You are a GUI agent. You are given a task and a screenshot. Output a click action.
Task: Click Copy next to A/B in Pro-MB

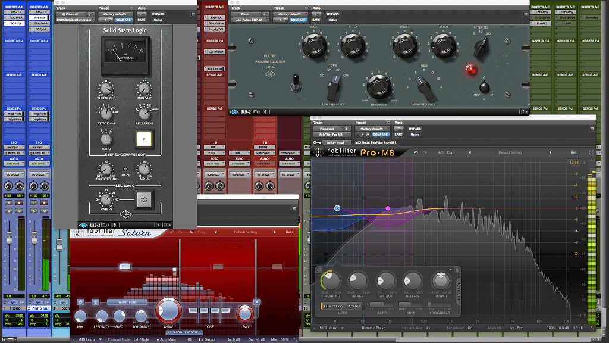tap(451, 152)
